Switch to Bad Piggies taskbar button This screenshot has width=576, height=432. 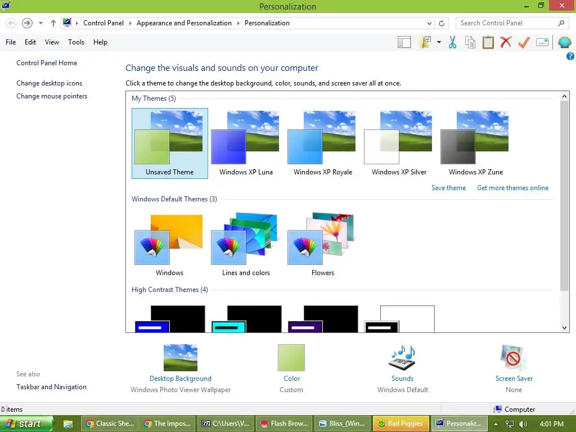pyautogui.click(x=401, y=424)
